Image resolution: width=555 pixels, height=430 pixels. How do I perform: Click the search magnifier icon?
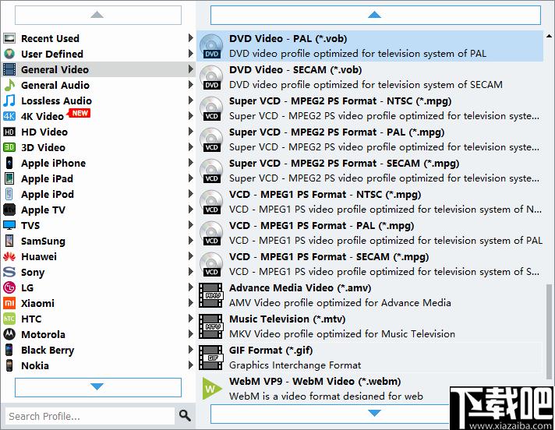[x=185, y=415]
